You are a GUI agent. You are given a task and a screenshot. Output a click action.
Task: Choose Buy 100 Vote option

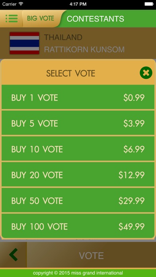coord(78,226)
